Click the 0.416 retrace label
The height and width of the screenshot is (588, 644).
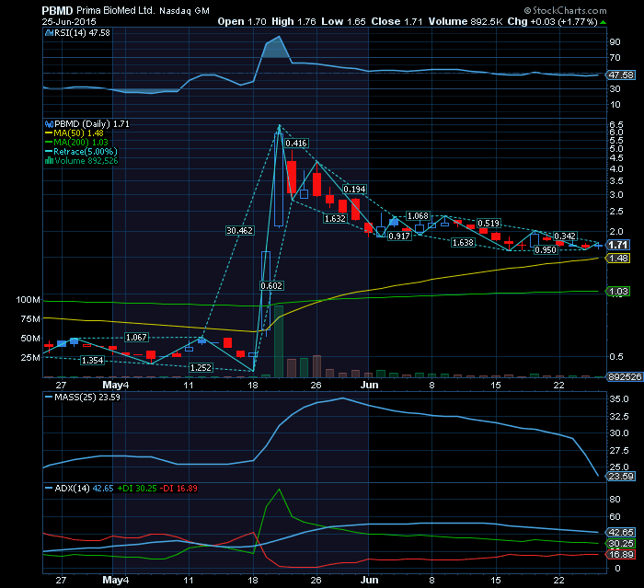pos(296,144)
